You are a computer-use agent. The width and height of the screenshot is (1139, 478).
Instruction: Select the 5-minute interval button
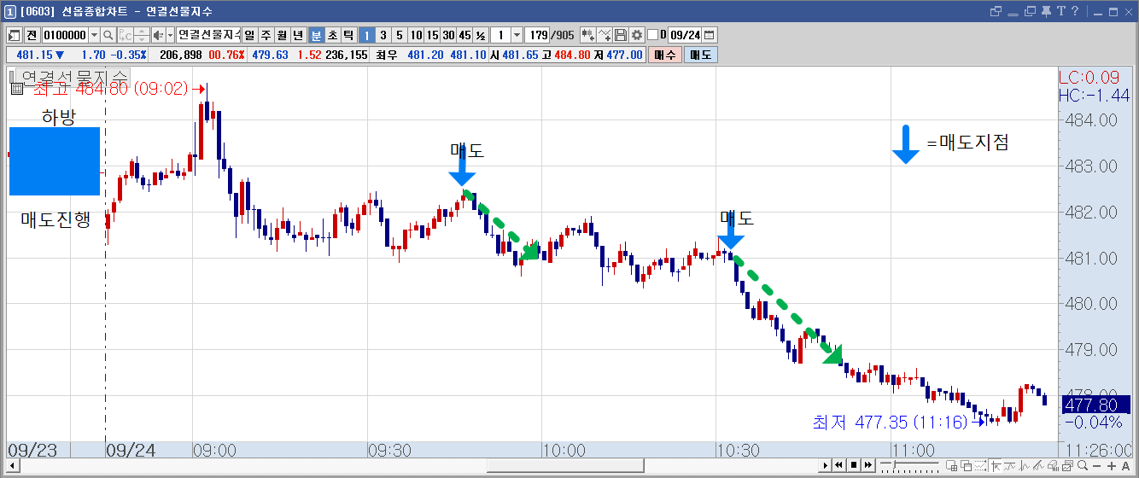click(400, 35)
